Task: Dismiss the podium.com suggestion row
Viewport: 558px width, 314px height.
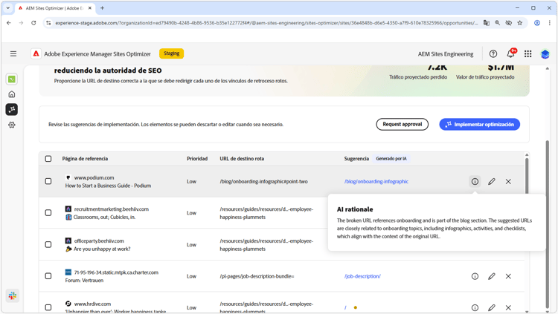Action: pyautogui.click(x=508, y=182)
